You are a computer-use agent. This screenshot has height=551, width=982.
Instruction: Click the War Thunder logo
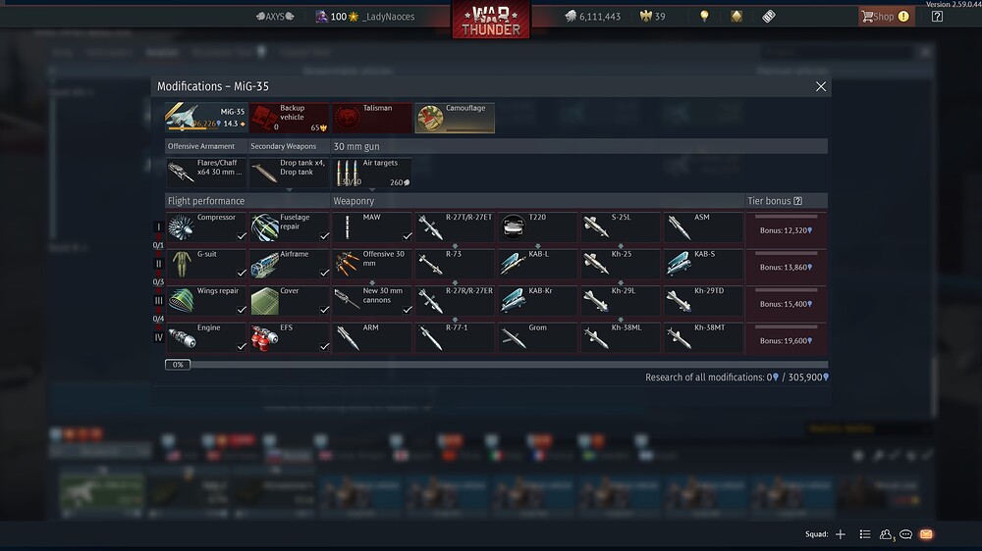point(491,20)
